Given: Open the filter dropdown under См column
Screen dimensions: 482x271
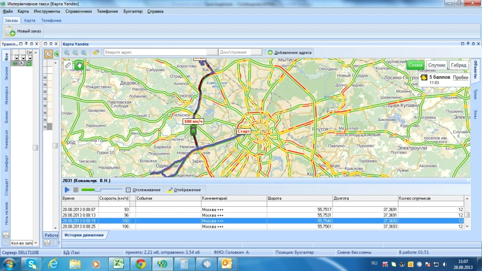Looking at the screenshot, I should [x=30, y=58].
